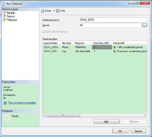Select the General page
The height and width of the screenshot is (137, 152).
click(x=11, y=13)
